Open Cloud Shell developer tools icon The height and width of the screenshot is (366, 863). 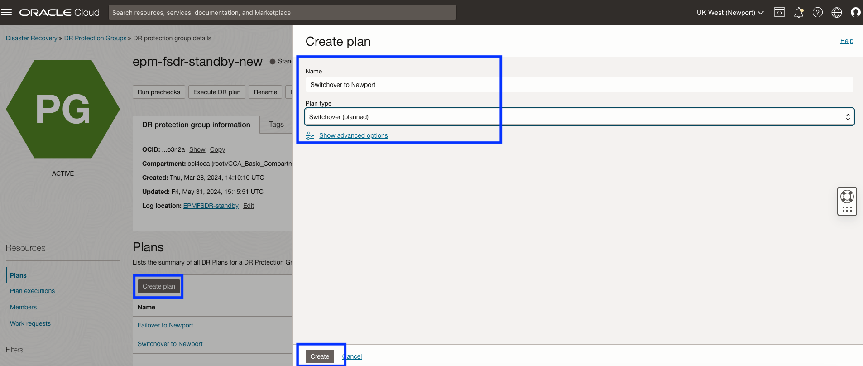coord(779,13)
